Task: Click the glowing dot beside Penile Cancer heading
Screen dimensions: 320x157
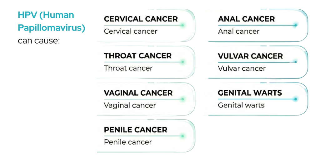Action: [183, 136]
